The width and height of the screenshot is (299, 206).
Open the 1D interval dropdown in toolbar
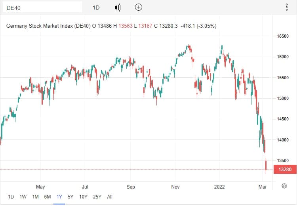(x=96, y=8)
